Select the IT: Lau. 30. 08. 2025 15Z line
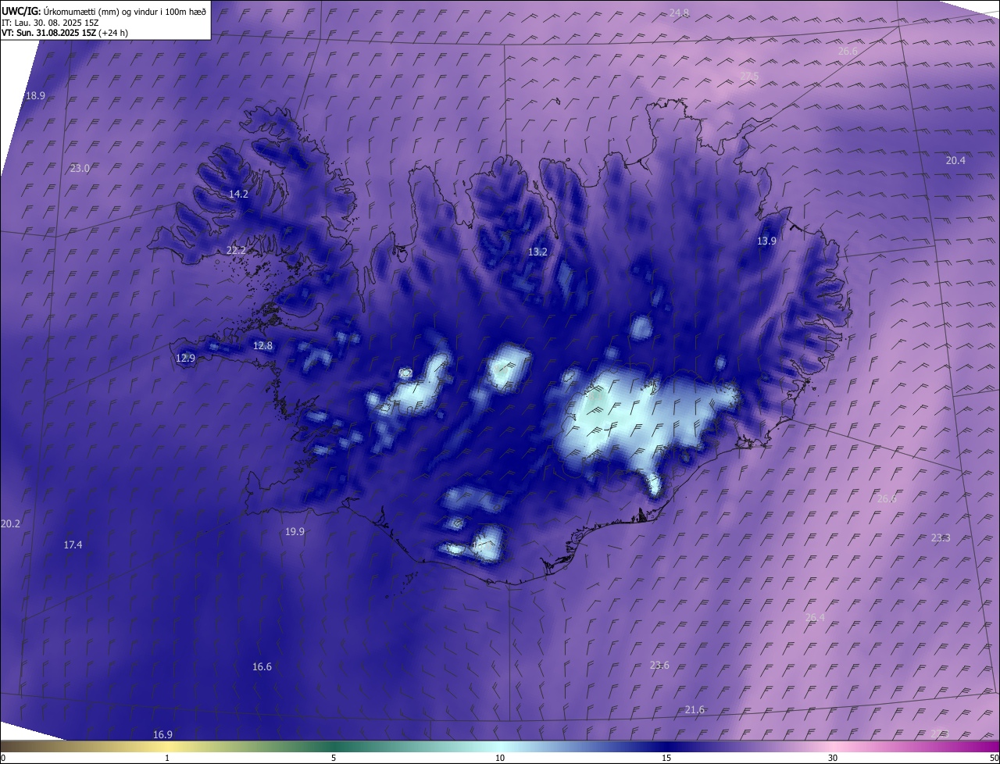This screenshot has height=764, width=1000. pos(50,22)
